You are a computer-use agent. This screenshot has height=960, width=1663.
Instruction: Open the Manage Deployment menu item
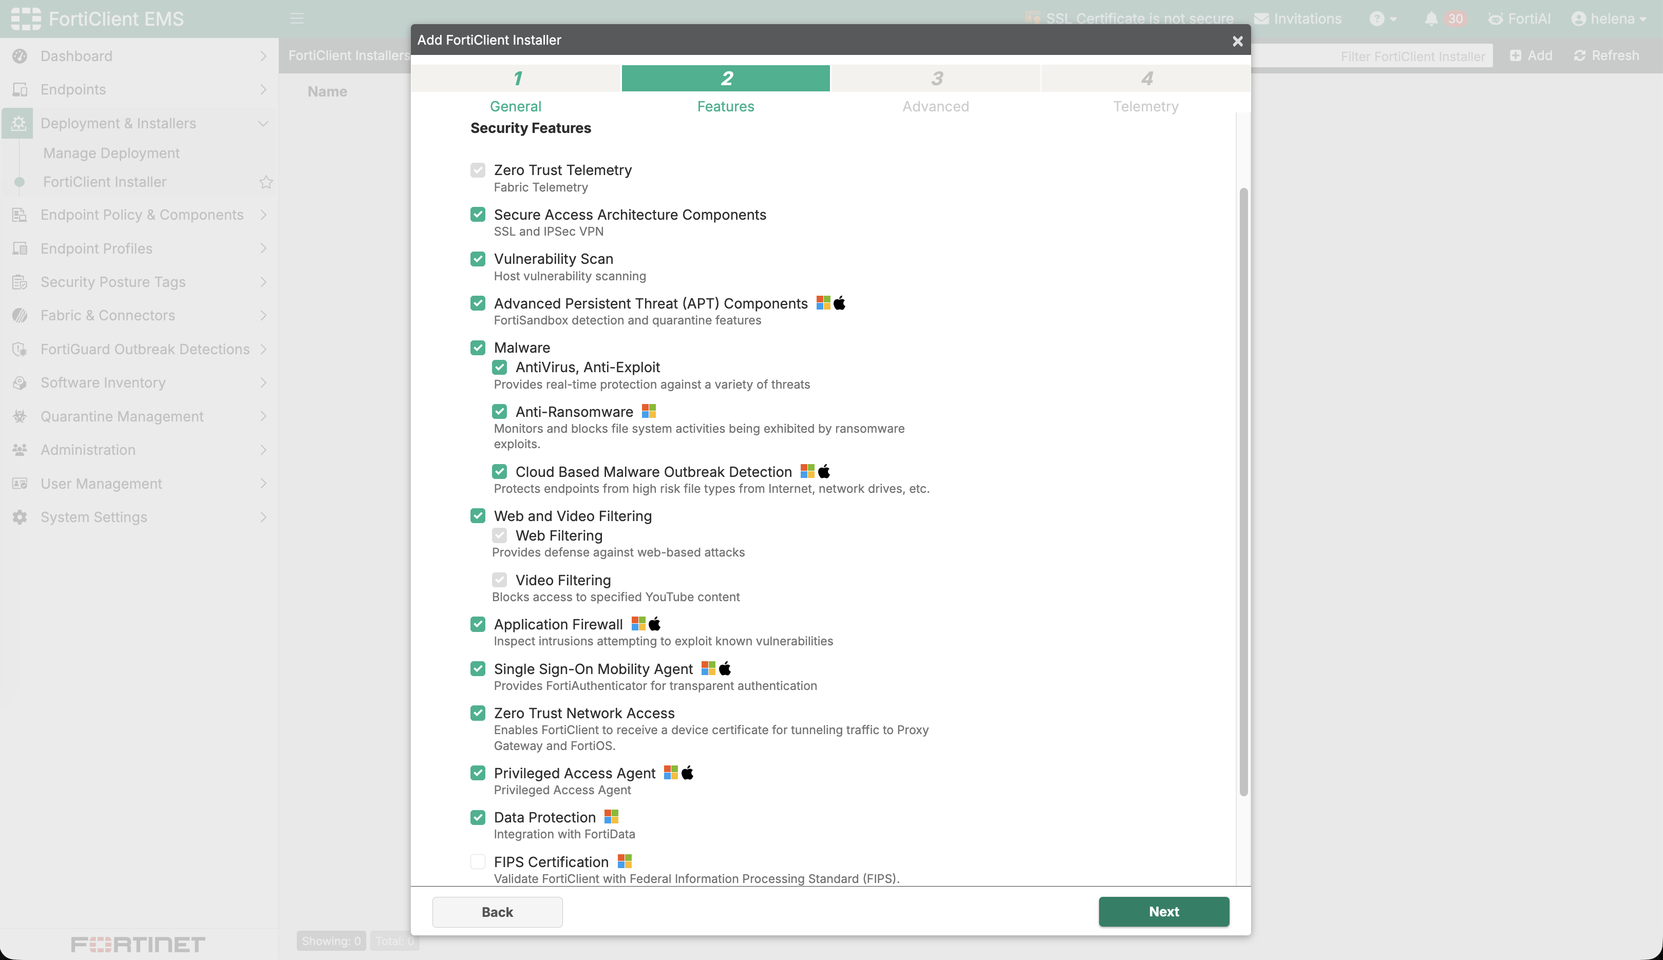(111, 153)
